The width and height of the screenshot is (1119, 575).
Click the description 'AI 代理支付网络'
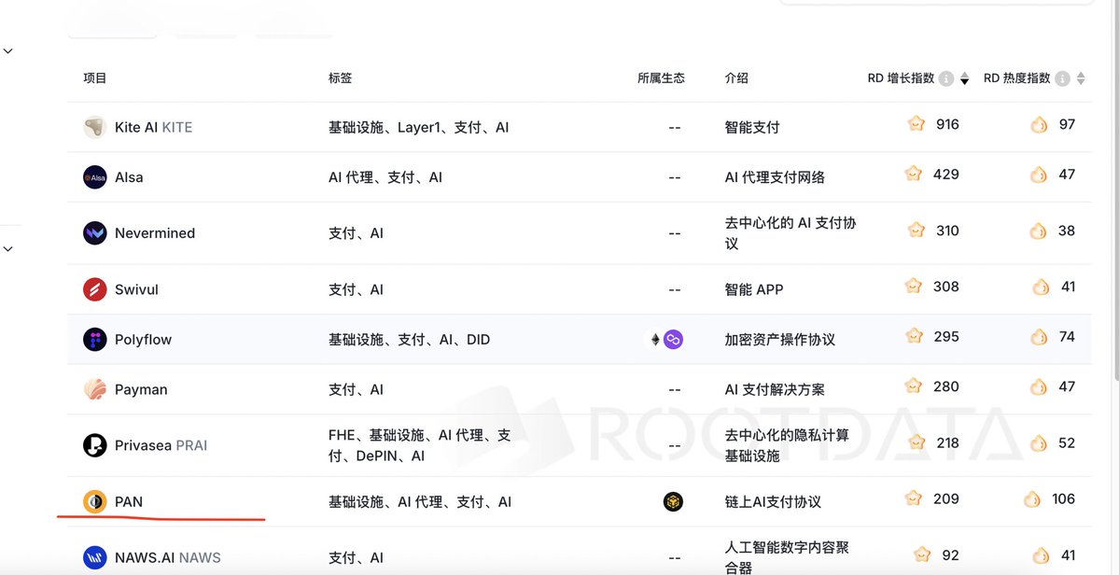click(x=775, y=177)
